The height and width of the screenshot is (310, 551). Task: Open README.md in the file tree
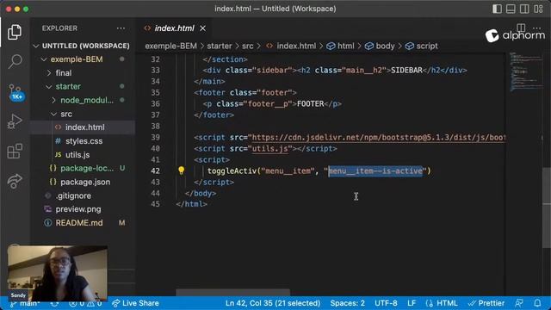[83, 223]
